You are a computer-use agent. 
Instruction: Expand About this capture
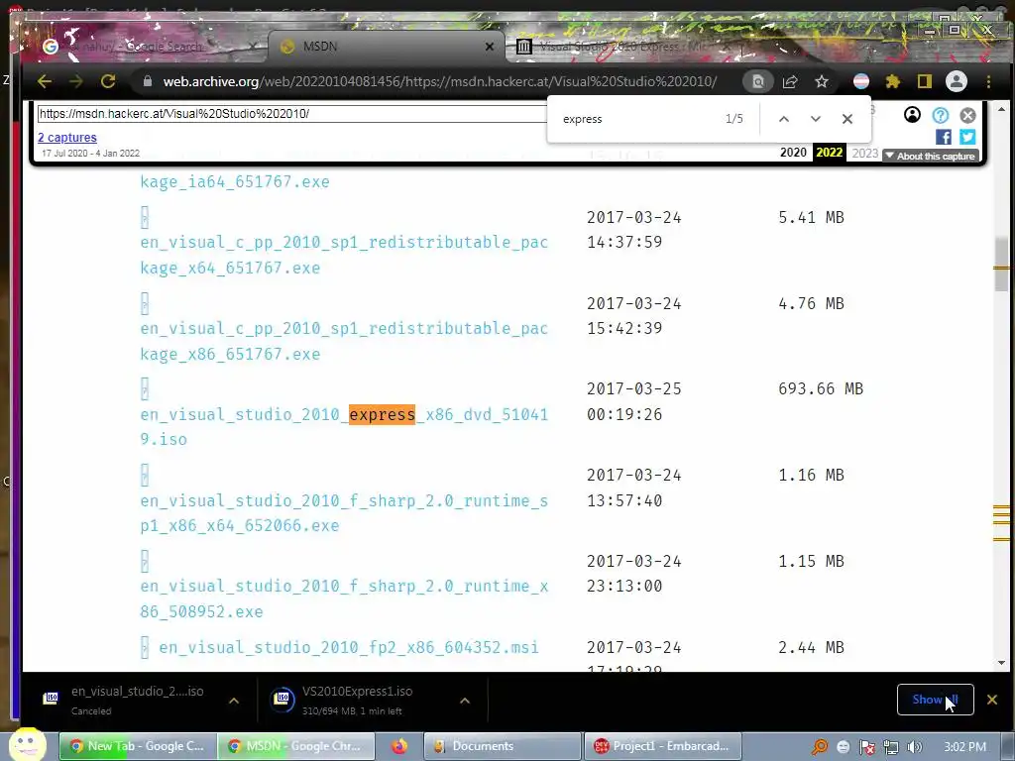tap(930, 156)
